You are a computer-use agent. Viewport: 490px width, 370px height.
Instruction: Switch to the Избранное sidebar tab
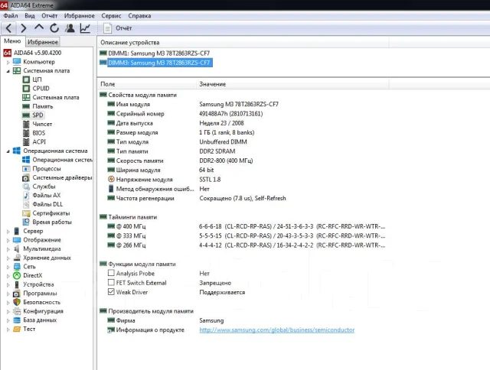click(43, 42)
